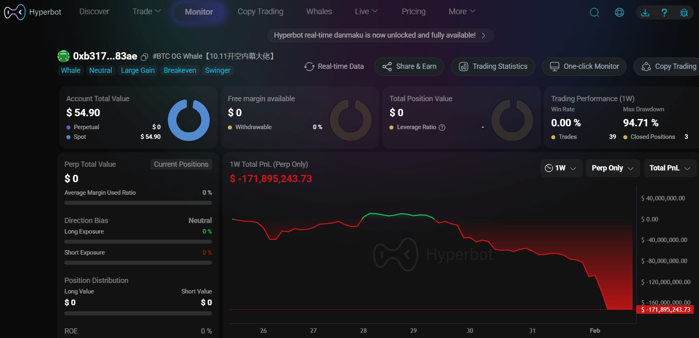
Task: Click the red PnL value label on axis
Action: [x=665, y=310]
